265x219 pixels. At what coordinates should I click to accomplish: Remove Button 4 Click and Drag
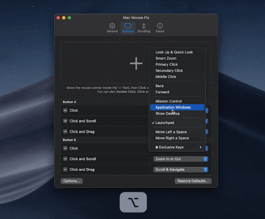click(65, 131)
